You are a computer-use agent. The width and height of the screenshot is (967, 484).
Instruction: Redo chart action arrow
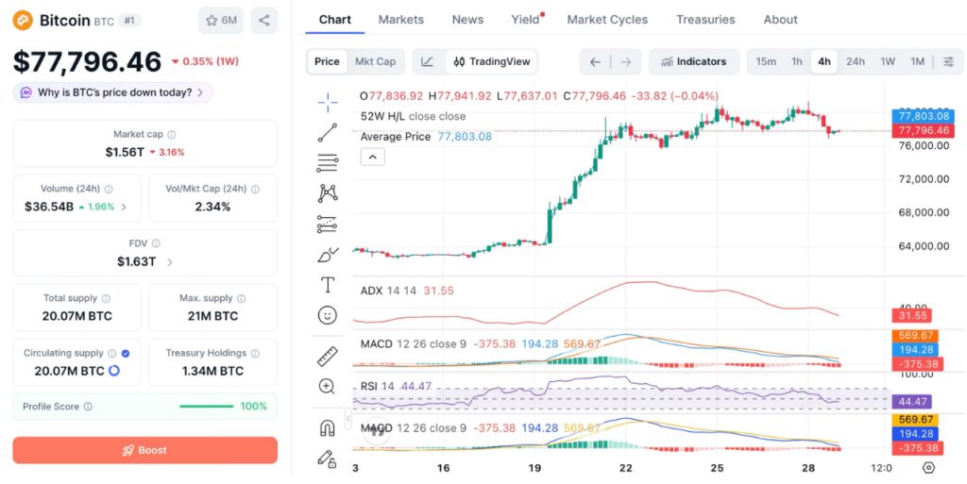coord(626,61)
